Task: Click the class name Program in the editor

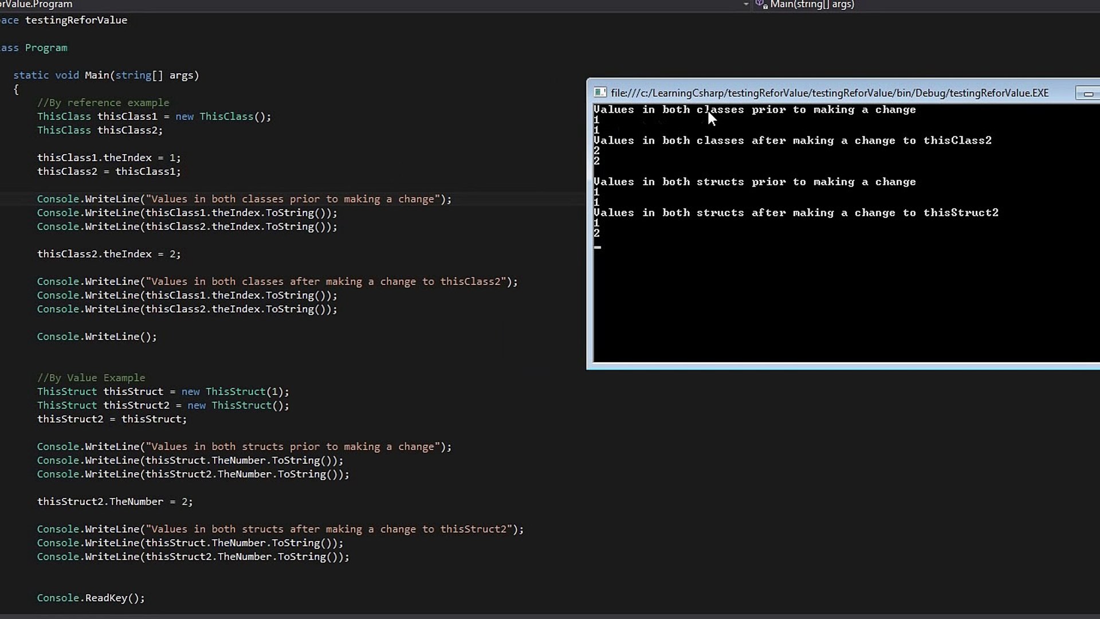Action: [46, 48]
